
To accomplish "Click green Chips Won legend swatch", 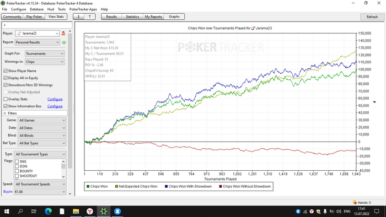I will pos(88,187).
